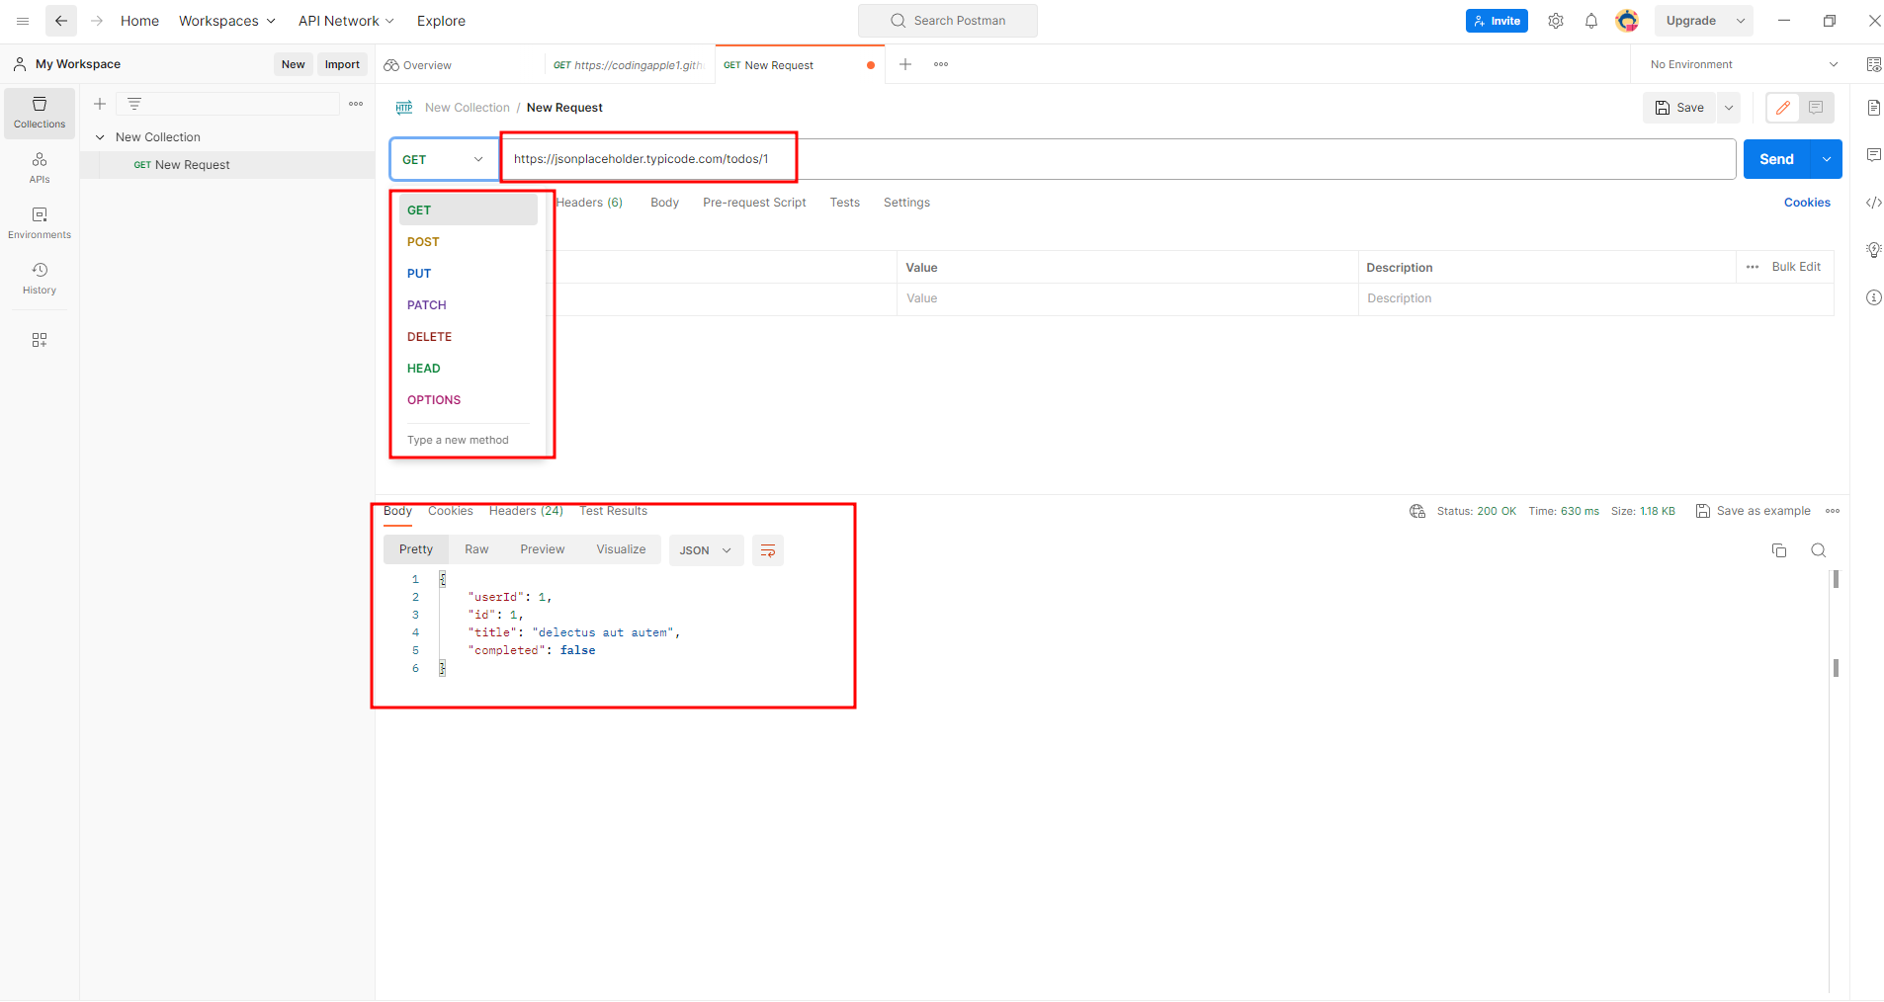Open the documentation panel icon
The image size is (1884, 1002).
point(1874,108)
